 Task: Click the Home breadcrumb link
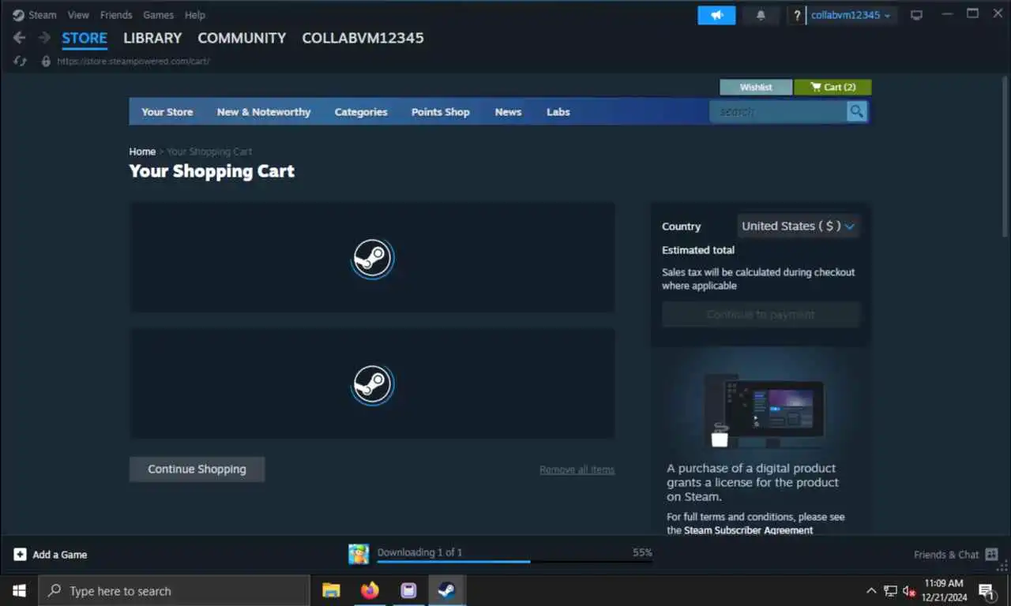(x=142, y=151)
